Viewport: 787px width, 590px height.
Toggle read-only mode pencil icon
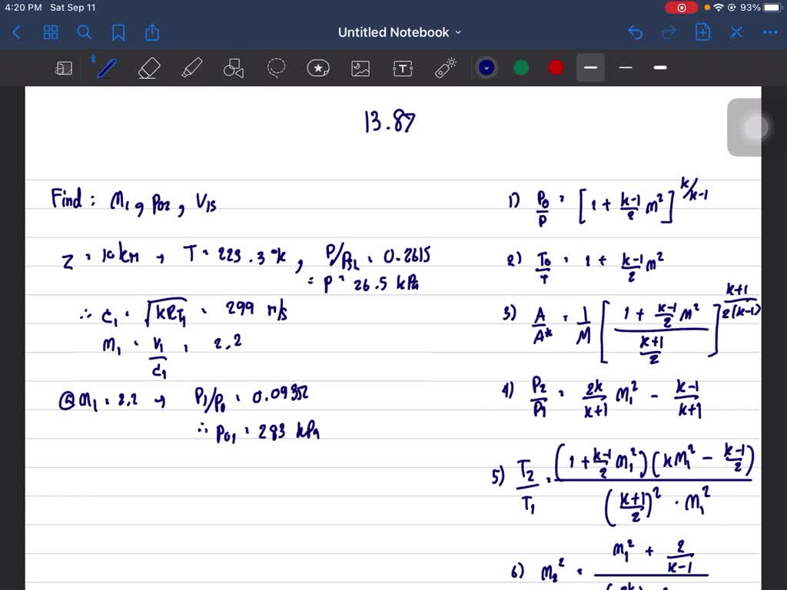[x=736, y=32]
